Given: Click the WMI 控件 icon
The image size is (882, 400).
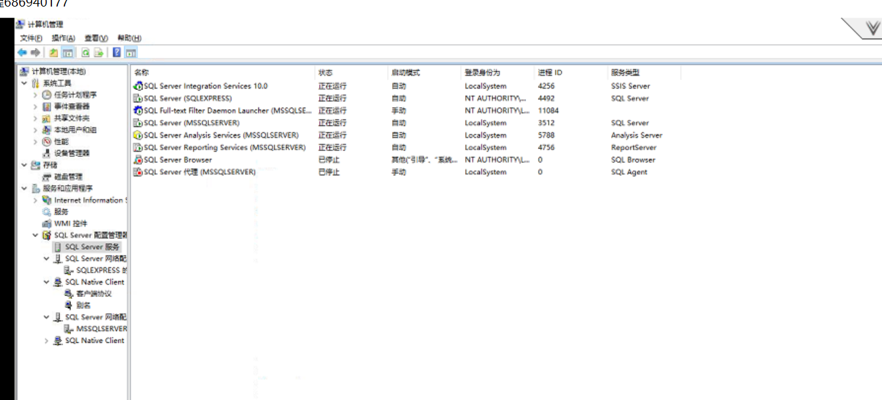Looking at the screenshot, I should 47,223.
